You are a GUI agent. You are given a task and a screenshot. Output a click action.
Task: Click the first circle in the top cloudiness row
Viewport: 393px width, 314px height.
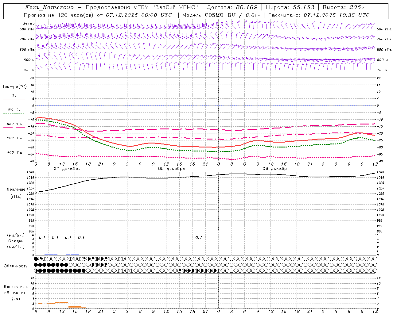(x=36, y=259)
